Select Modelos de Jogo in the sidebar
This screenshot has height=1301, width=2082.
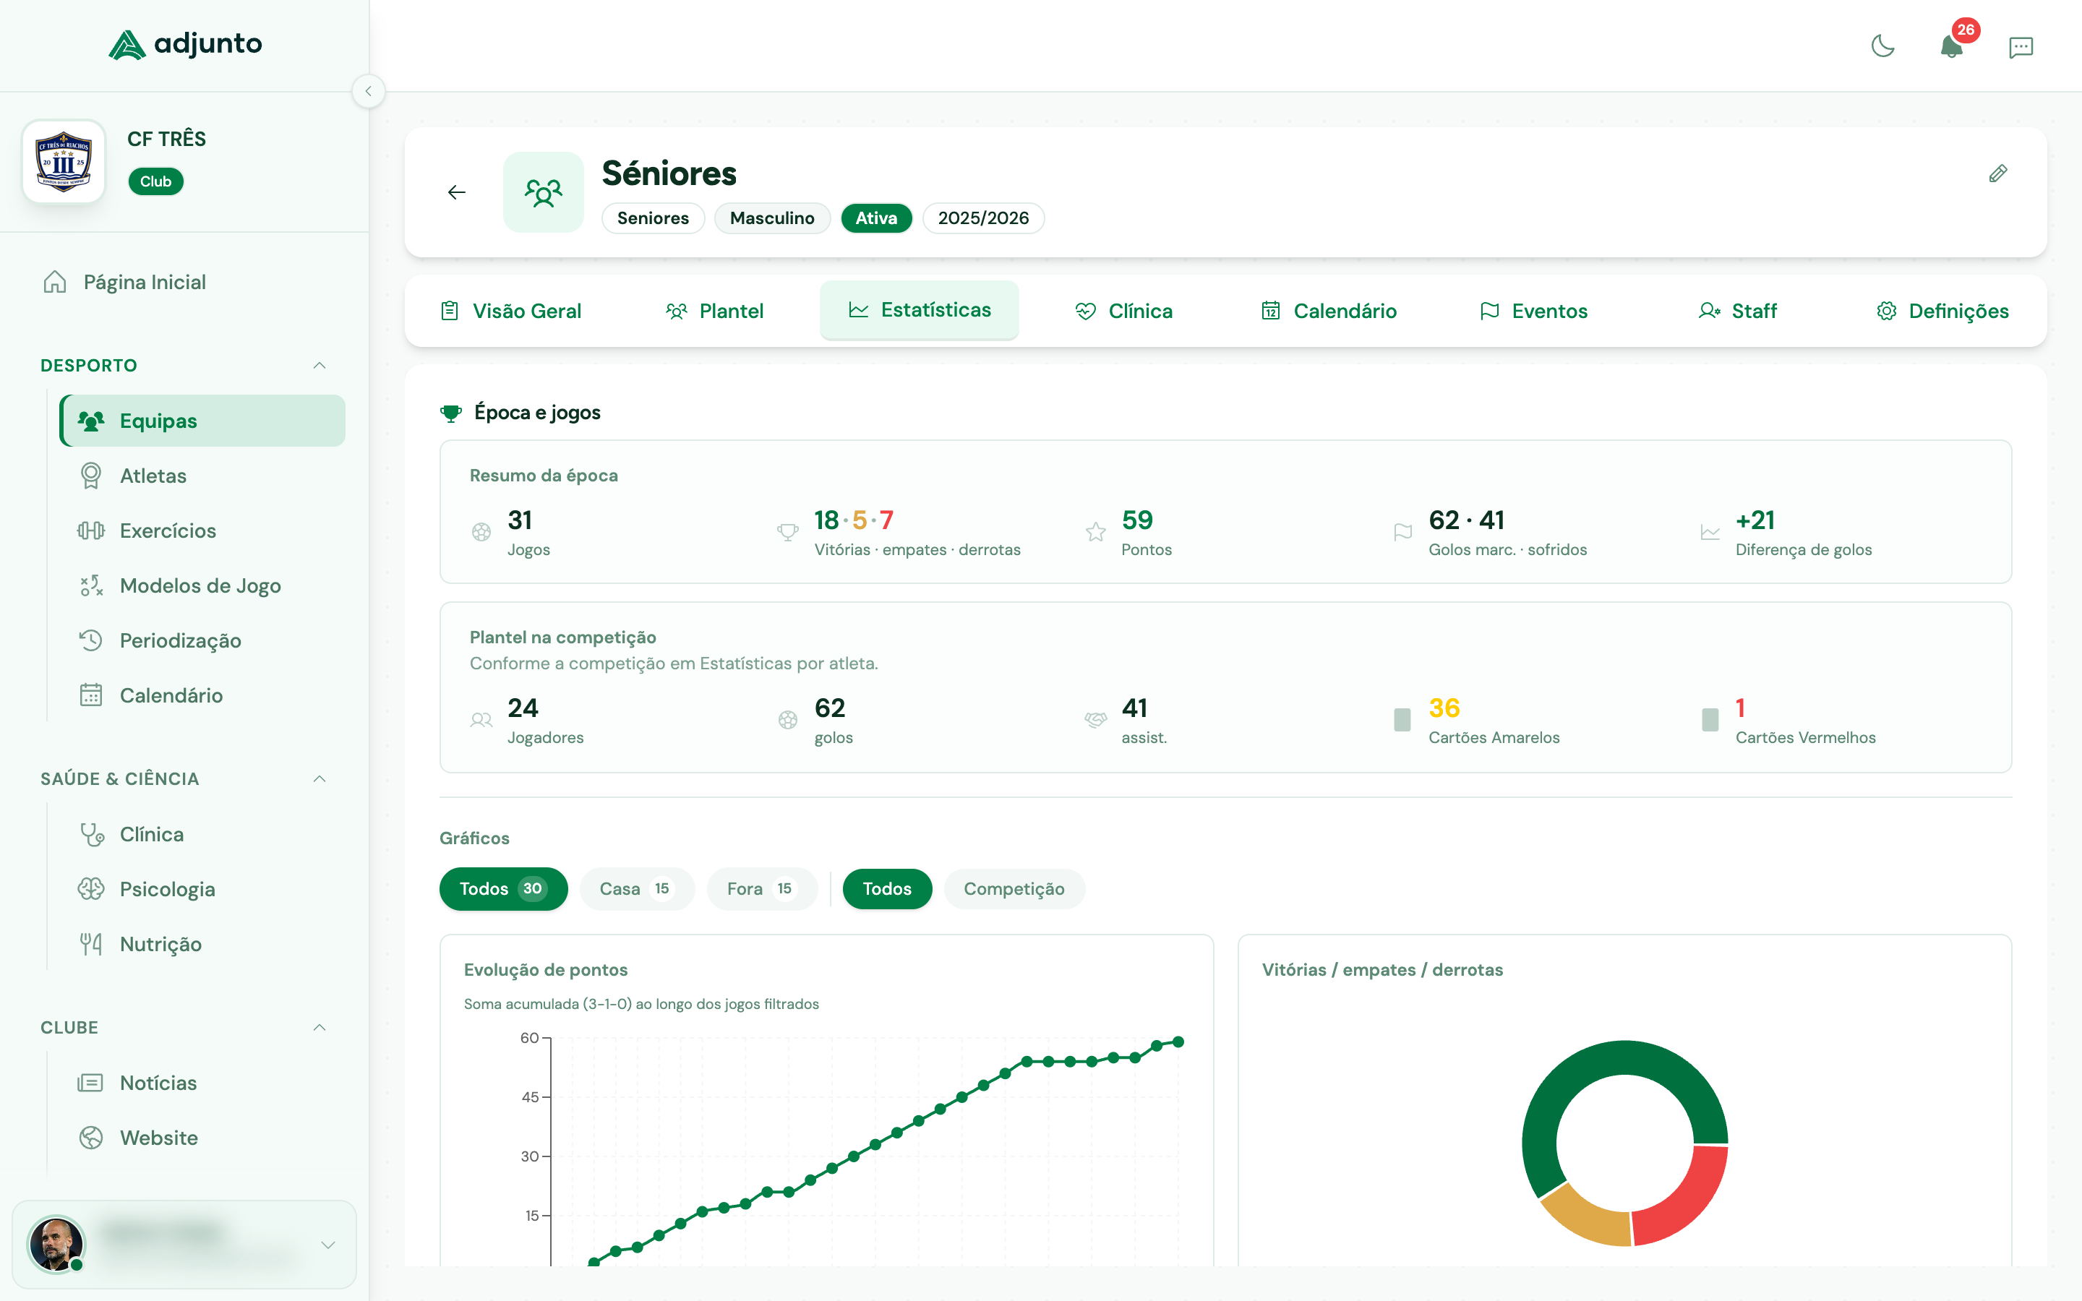pyautogui.click(x=200, y=585)
